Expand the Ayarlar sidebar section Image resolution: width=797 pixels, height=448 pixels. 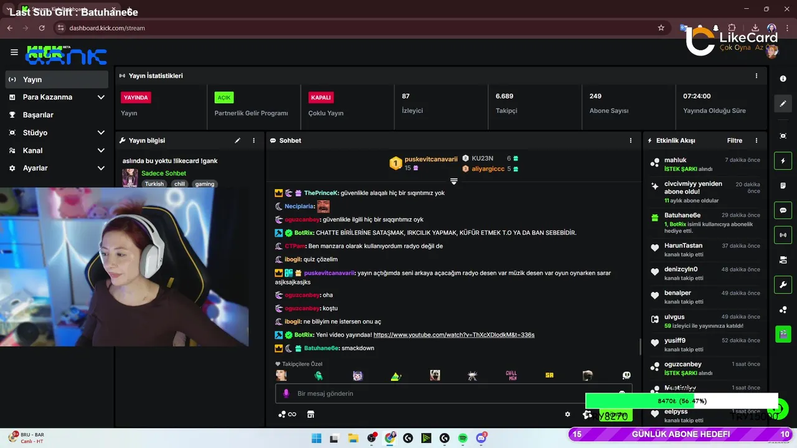tap(57, 168)
